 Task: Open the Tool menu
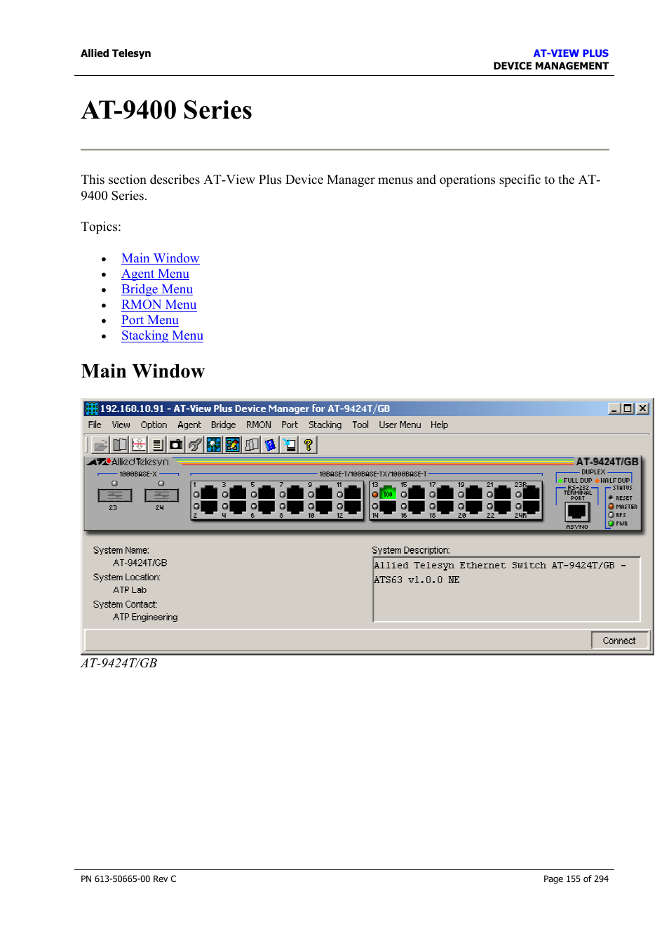(x=360, y=425)
